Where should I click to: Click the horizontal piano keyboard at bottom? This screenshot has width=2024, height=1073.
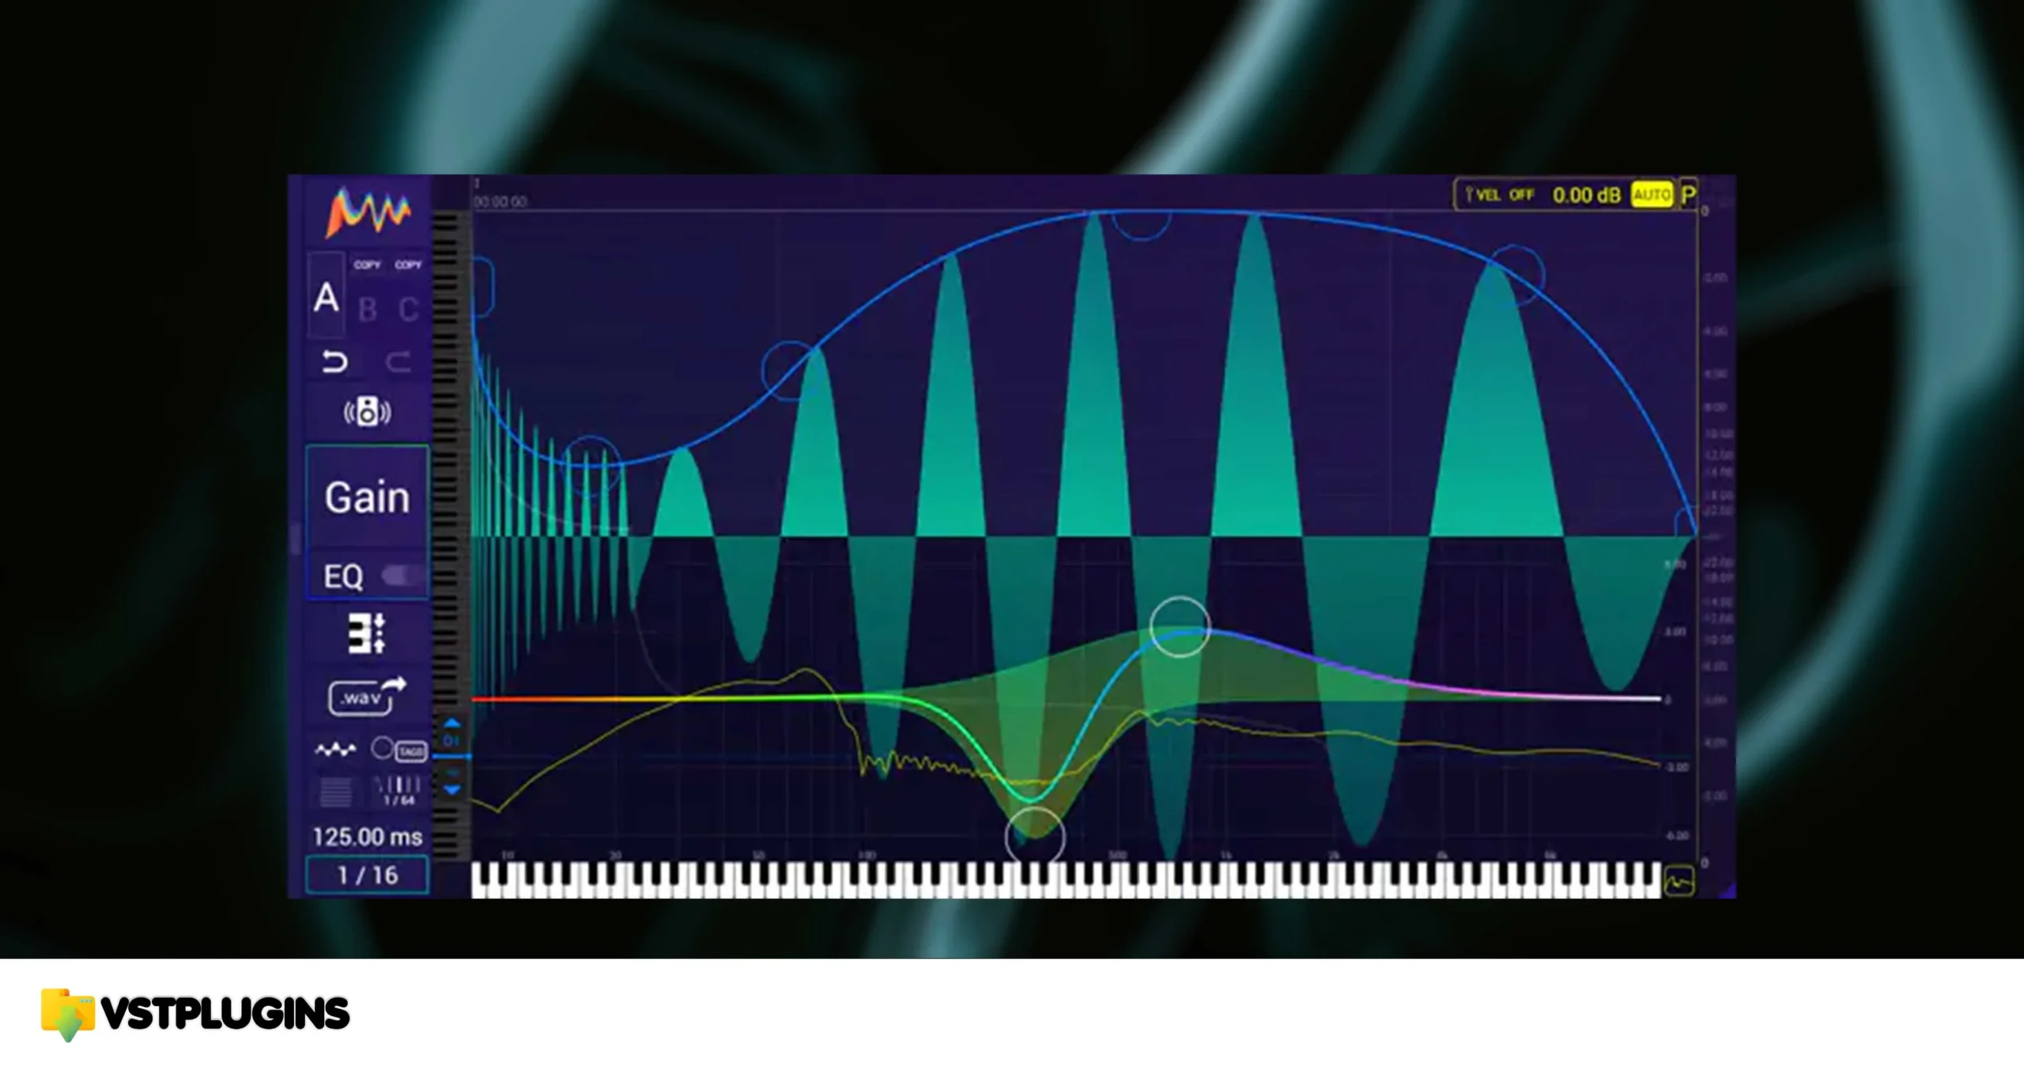(1066, 880)
